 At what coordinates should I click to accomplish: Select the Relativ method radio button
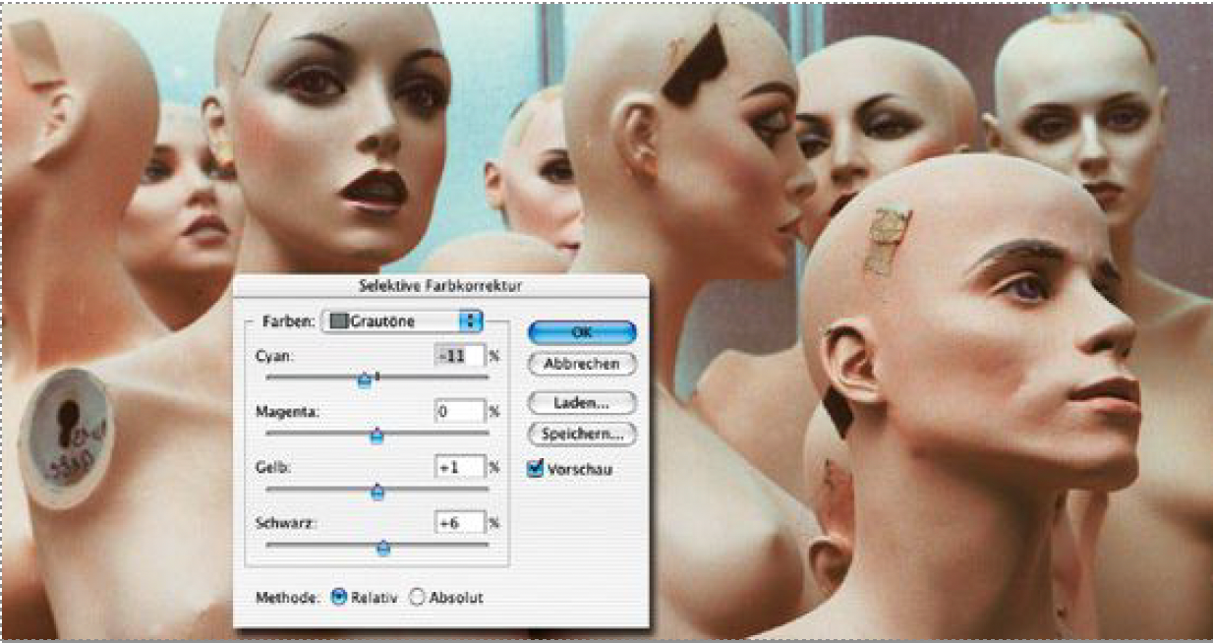(x=339, y=597)
